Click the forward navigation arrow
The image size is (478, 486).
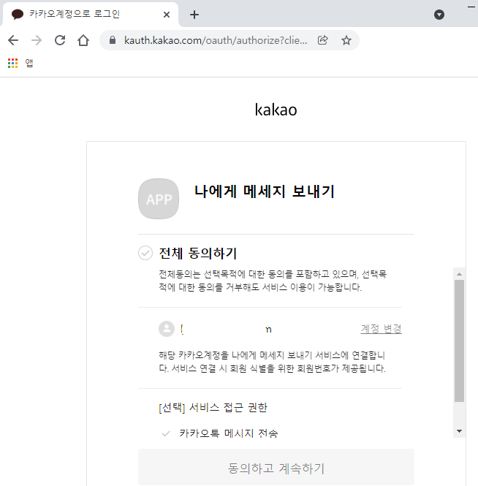pyautogui.click(x=37, y=40)
